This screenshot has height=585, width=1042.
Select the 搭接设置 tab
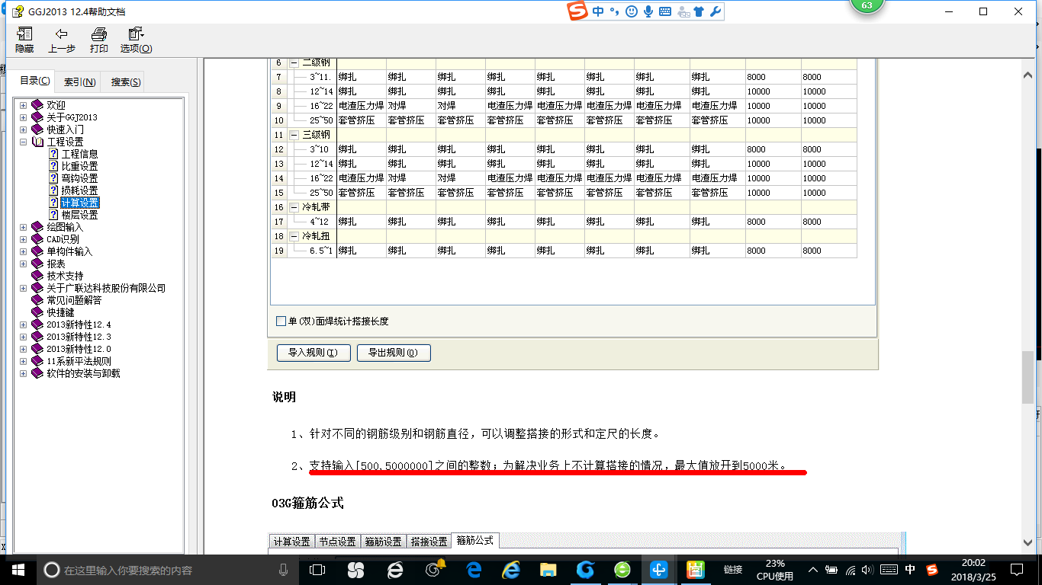(429, 542)
